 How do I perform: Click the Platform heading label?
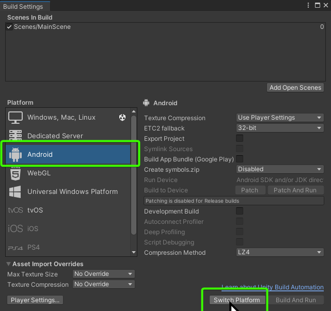click(x=20, y=103)
